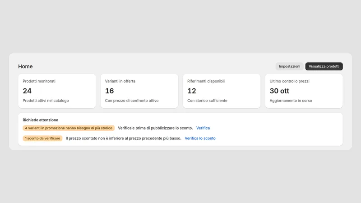Click the Prodotti attivi nel catalogo caption

click(46, 101)
